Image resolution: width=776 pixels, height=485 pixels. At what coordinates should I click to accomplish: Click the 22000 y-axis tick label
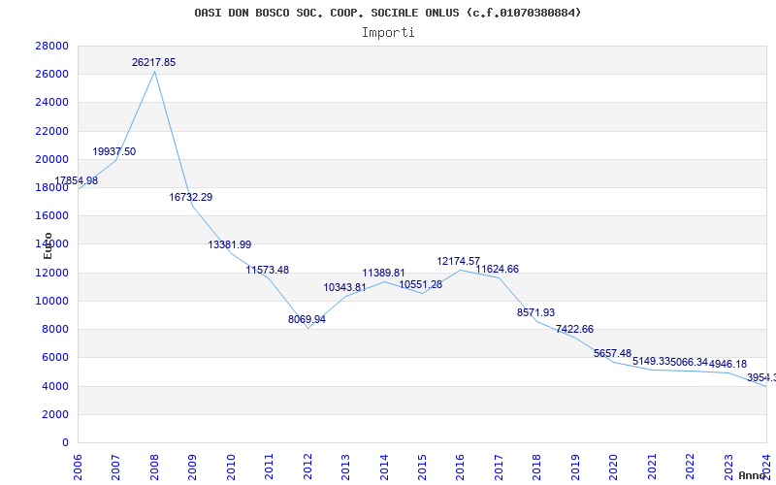point(52,131)
